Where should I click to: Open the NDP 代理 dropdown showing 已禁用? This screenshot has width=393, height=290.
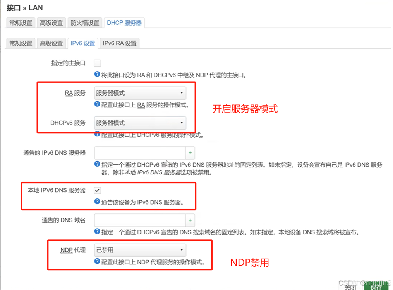coord(140,250)
